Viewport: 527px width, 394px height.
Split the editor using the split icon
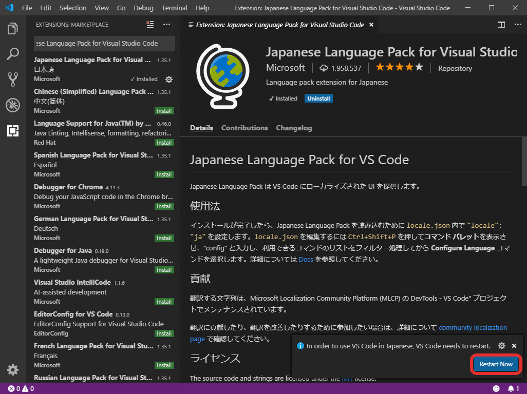coord(500,24)
